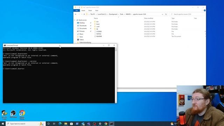Click Development in address breadcrumb
The width and height of the screenshot is (224, 126).
(113, 14)
